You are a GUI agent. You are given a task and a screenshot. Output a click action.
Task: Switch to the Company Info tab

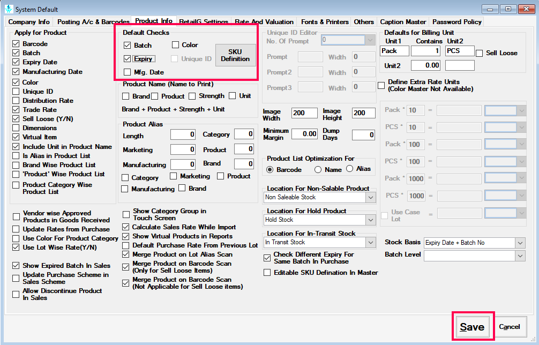point(29,22)
